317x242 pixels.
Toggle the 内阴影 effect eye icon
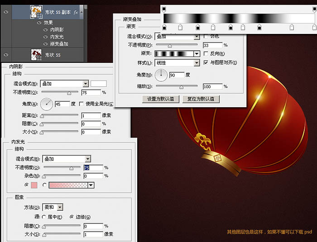[46, 30]
